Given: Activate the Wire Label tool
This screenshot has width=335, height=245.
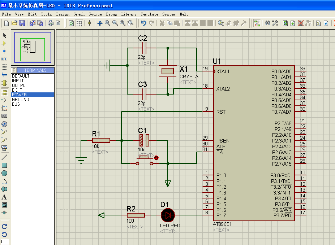Looking at the screenshot, I should pos(4,59).
